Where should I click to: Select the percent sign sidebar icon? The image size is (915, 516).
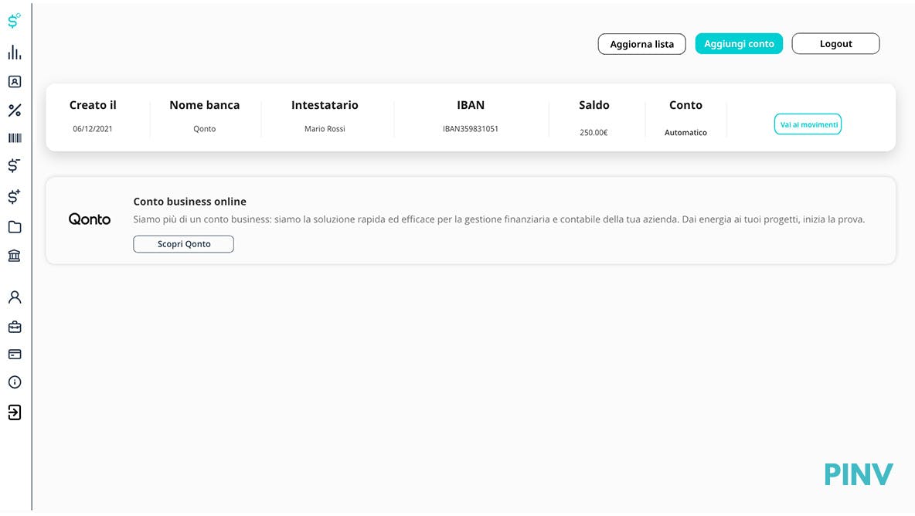[x=14, y=110]
